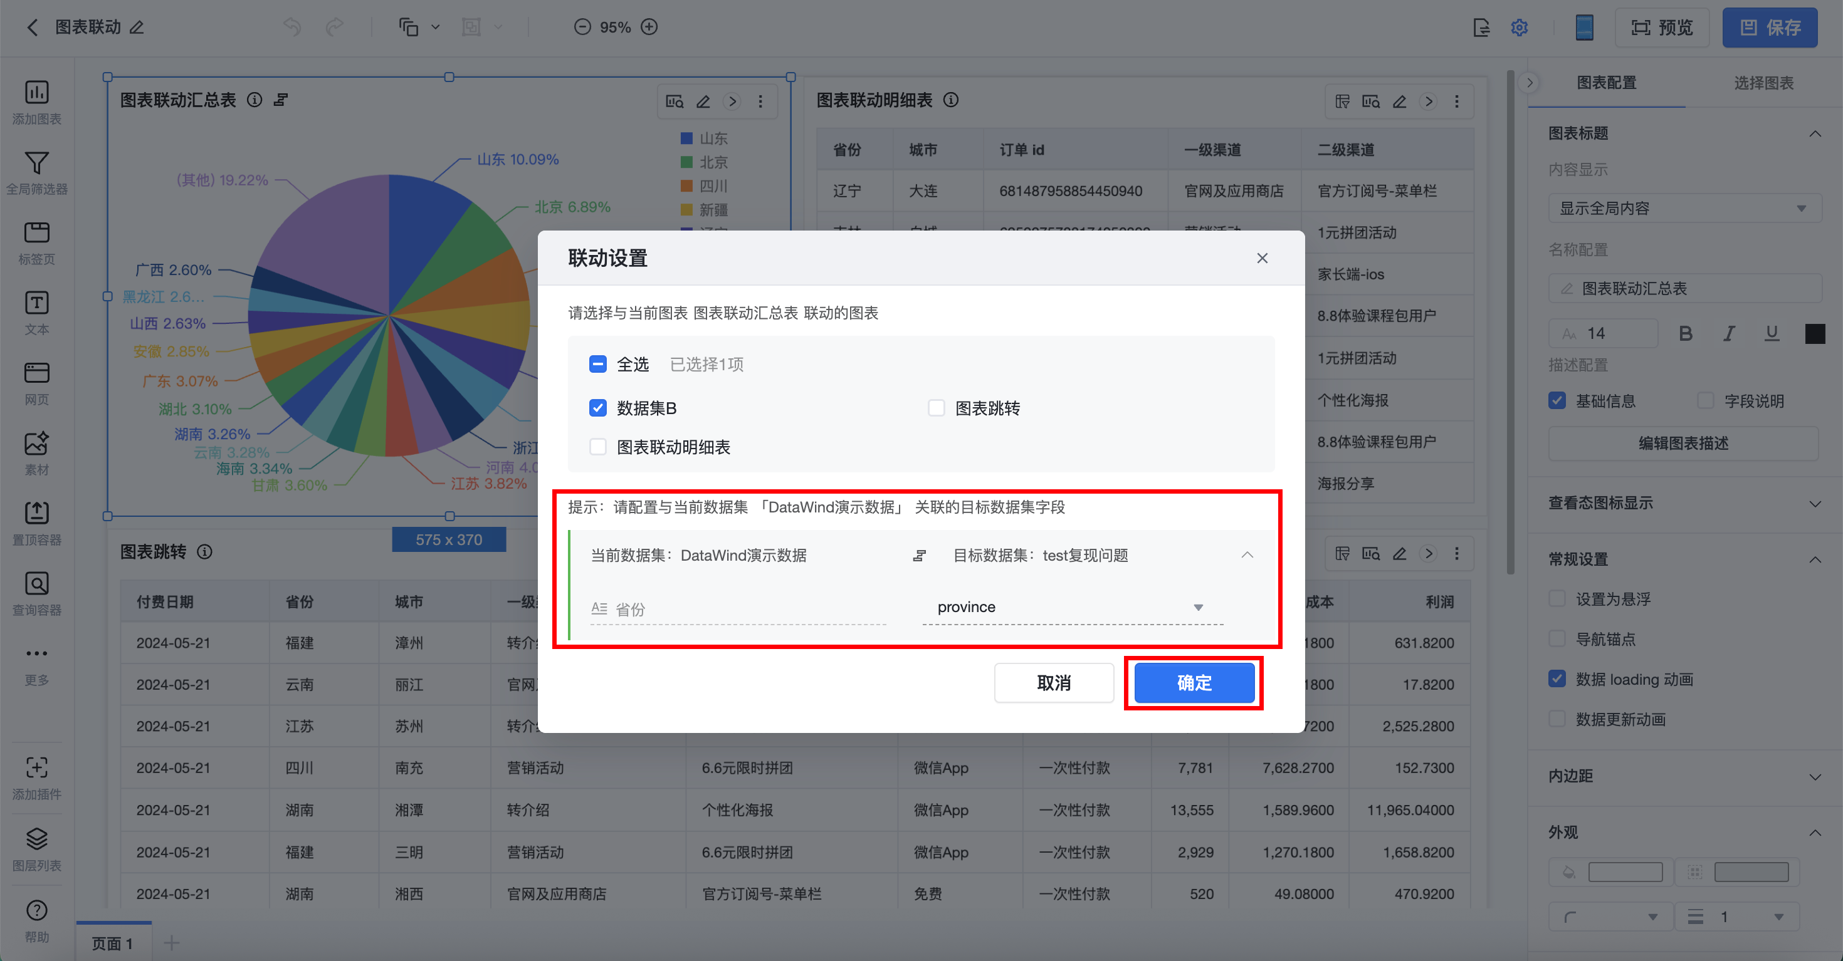Image resolution: width=1843 pixels, height=961 pixels.
Task: Click the 取消 button in dialog
Action: 1053,683
